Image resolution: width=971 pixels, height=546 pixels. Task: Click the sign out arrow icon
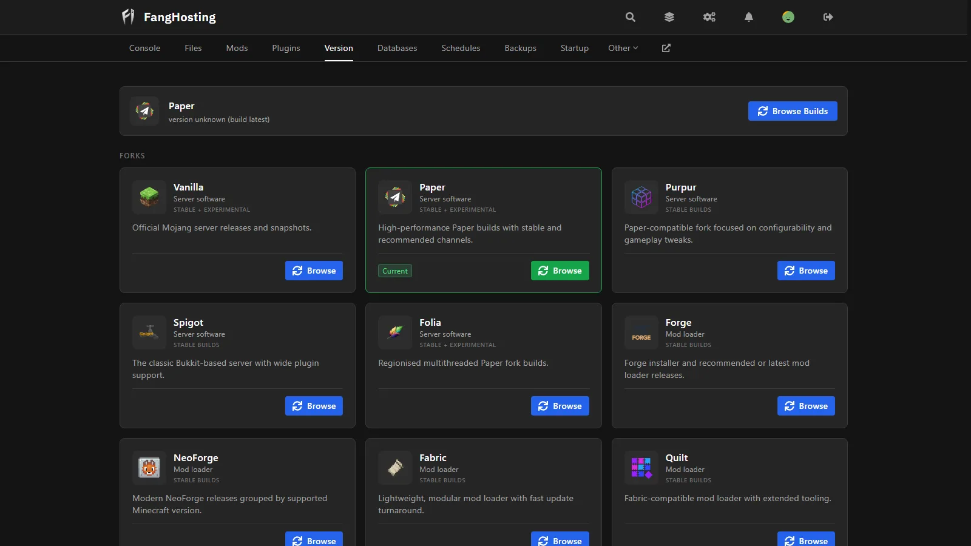coord(828,17)
